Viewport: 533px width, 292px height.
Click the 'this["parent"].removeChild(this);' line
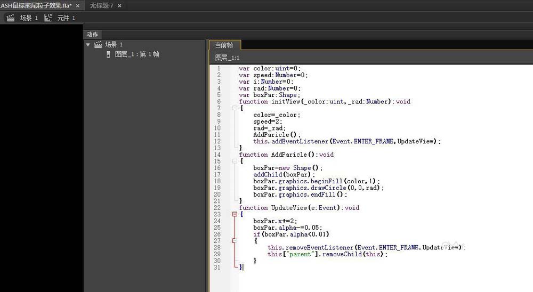click(327, 254)
